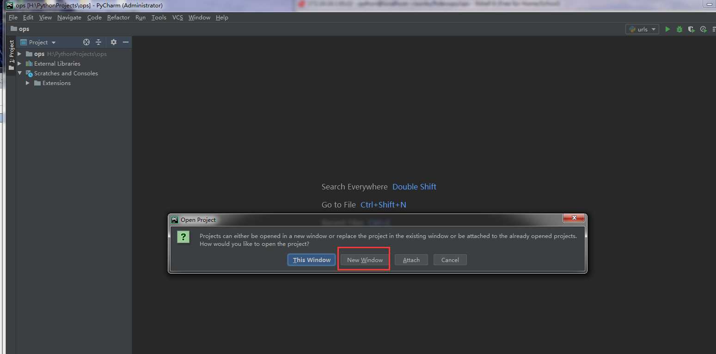Run the urls configuration with green play icon
The width and height of the screenshot is (716, 354).
[667, 29]
